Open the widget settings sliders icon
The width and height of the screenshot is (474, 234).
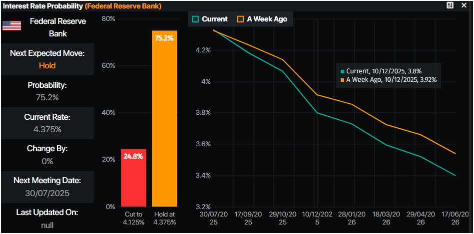[450, 5]
